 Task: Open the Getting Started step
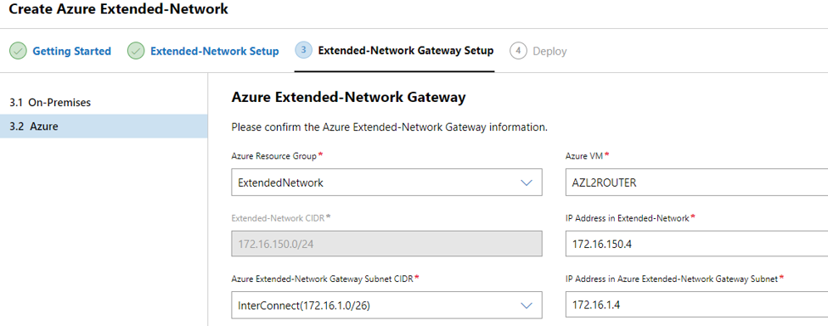point(72,51)
